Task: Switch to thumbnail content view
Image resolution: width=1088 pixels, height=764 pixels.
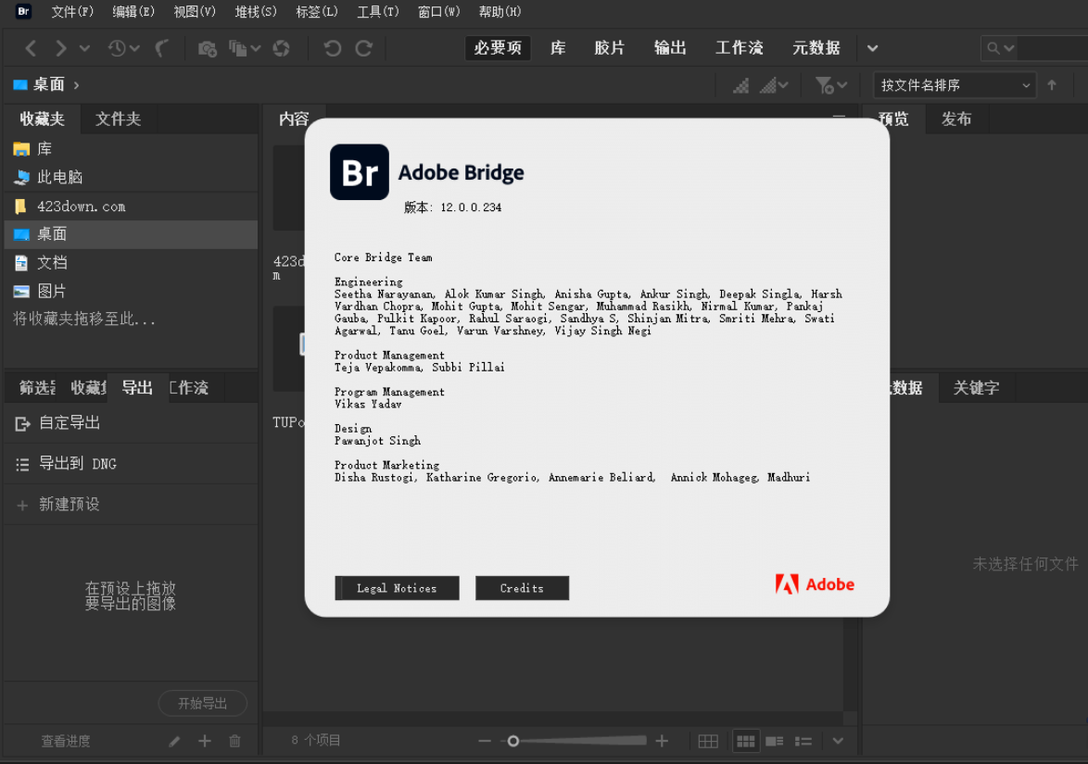Action: 746,741
